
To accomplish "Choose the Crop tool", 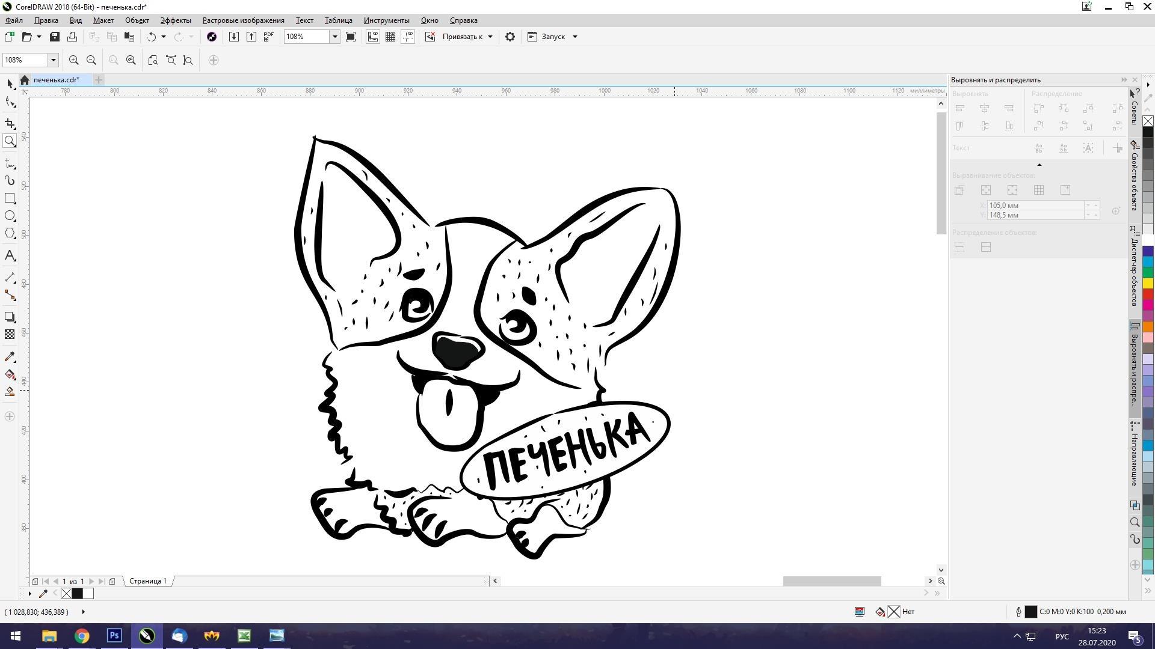I will click(10, 124).
